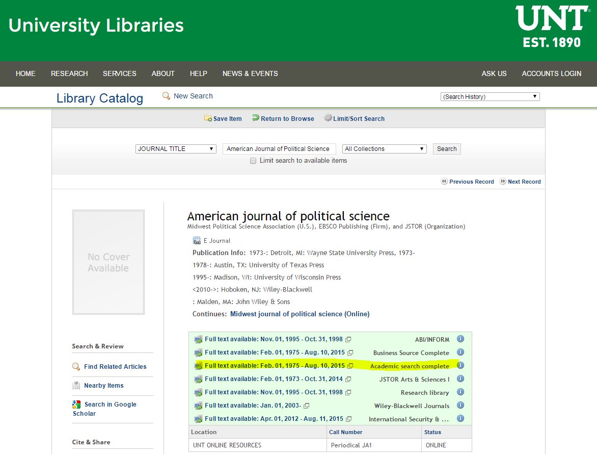The image size is (597, 454).
Task: Click the info icon for Academic search complete
Action: [460, 365]
